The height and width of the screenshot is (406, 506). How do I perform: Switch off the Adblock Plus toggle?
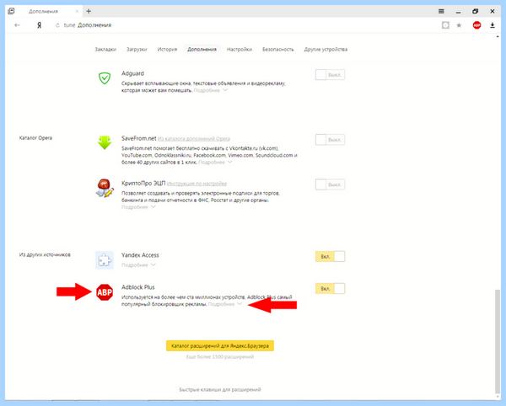click(x=330, y=288)
